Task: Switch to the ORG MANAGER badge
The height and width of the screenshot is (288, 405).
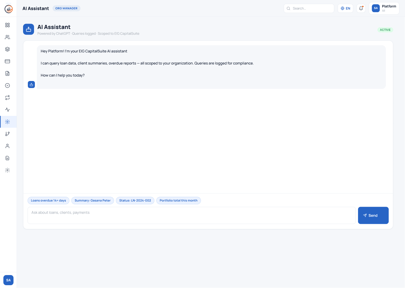Action: 66,8
